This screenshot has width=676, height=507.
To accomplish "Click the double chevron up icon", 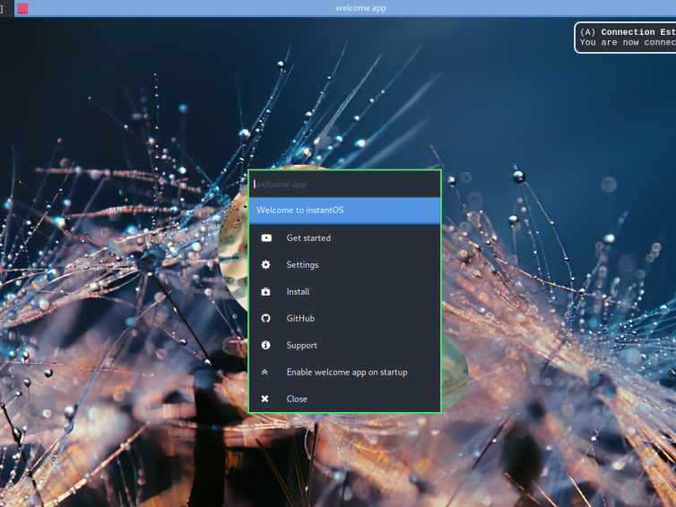I will tap(265, 373).
